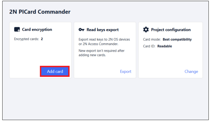Click Change in Project configuration

[x=191, y=72]
